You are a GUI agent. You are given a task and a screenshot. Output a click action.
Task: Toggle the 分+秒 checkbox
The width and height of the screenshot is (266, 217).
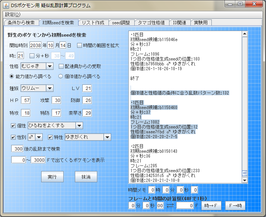pos(32,56)
